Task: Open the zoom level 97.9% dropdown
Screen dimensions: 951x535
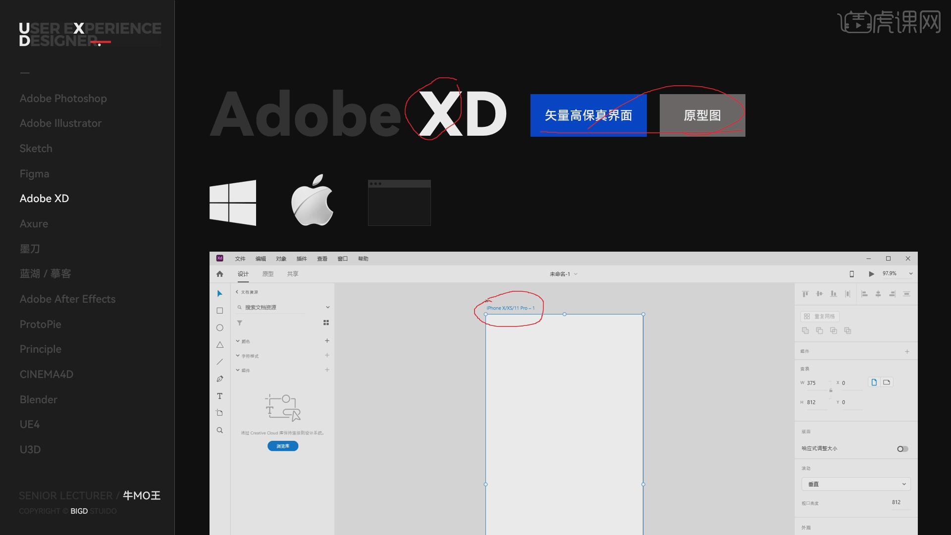Action: (910, 274)
